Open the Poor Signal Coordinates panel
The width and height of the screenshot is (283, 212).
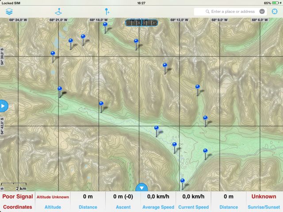[x=18, y=201]
